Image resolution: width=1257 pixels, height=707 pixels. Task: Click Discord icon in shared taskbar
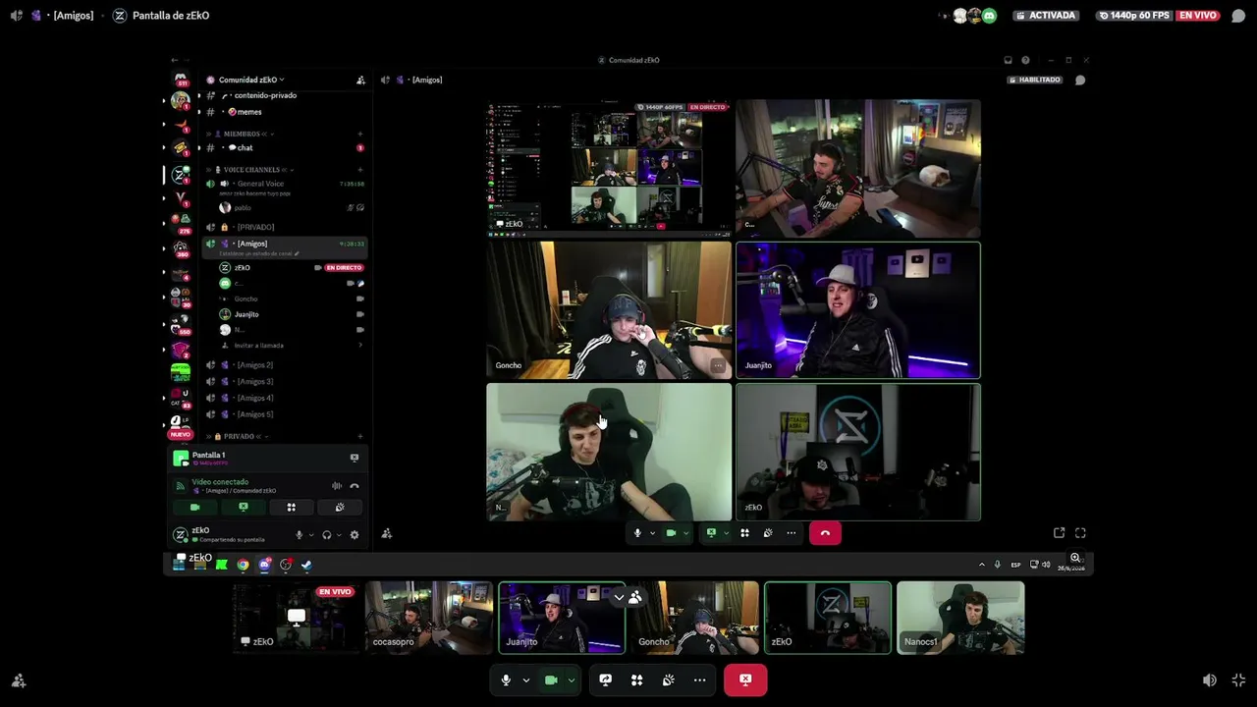pyautogui.click(x=264, y=565)
